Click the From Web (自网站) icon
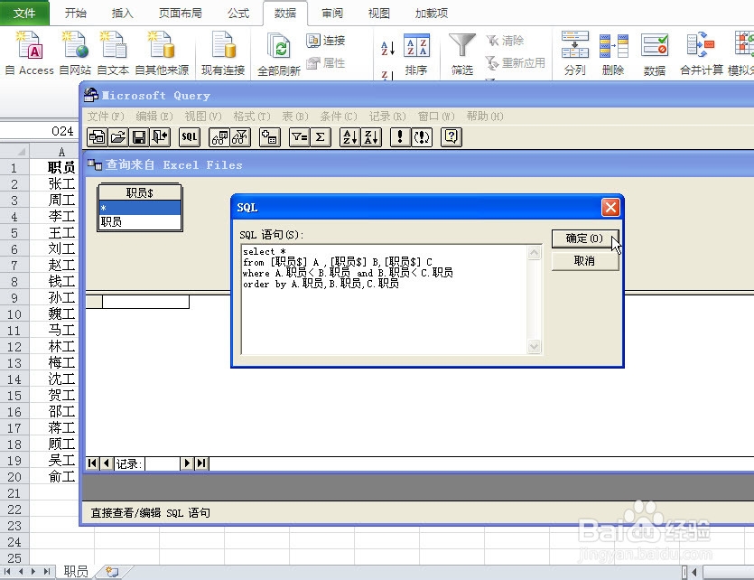The image size is (754, 580). pos(75,52)
